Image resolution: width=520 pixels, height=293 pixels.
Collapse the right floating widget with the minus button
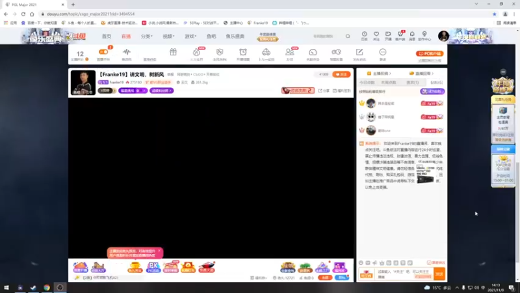tap(503, 72)
